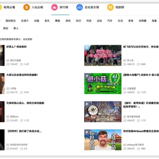The image size is (159, 159).
Task: Click the blue 全站音乐榜 headphone icon
Action: tap(79, 7)
